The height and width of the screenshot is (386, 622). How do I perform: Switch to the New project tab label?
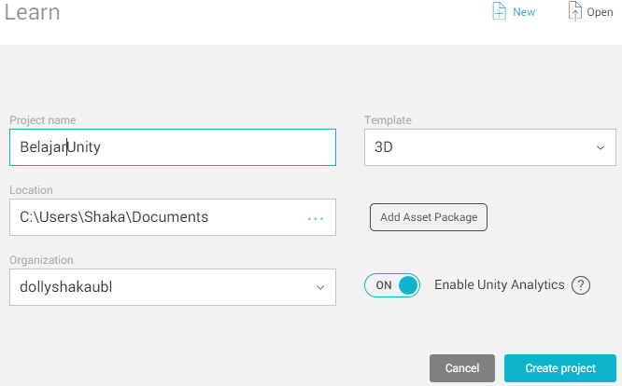[524, 12]
